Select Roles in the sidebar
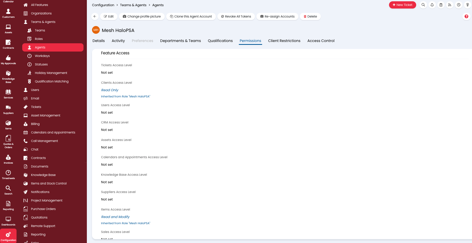The height and width of the screenshot is (243, 472). click(53, 39)
